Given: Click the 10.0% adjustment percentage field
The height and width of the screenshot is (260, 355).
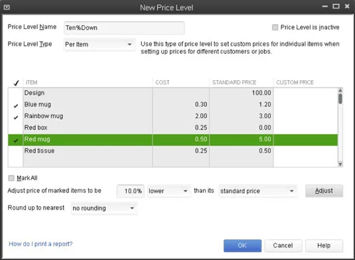Looking at the screenshot, I should (x=131, y=191).
